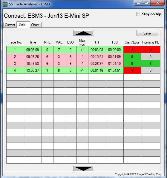Click the S5 app icon in title bar
Screen dimensions: 167x178
(5, 4)
